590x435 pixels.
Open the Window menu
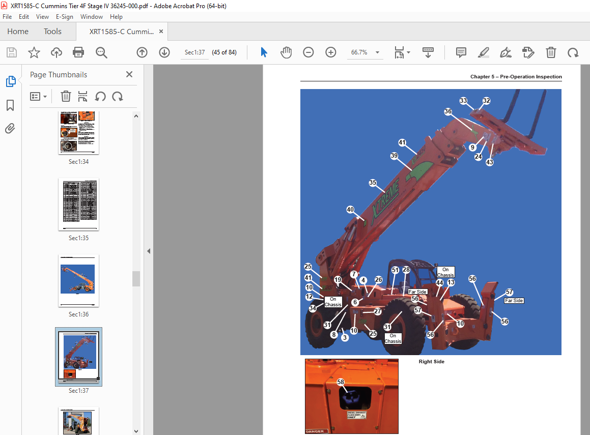click(x=92, y=17)
